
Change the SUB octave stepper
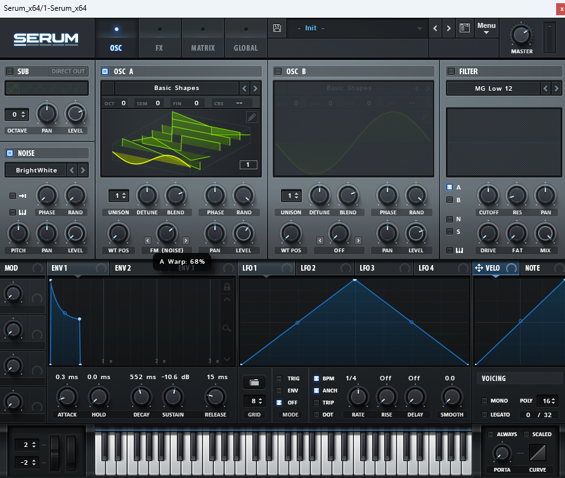16,115
